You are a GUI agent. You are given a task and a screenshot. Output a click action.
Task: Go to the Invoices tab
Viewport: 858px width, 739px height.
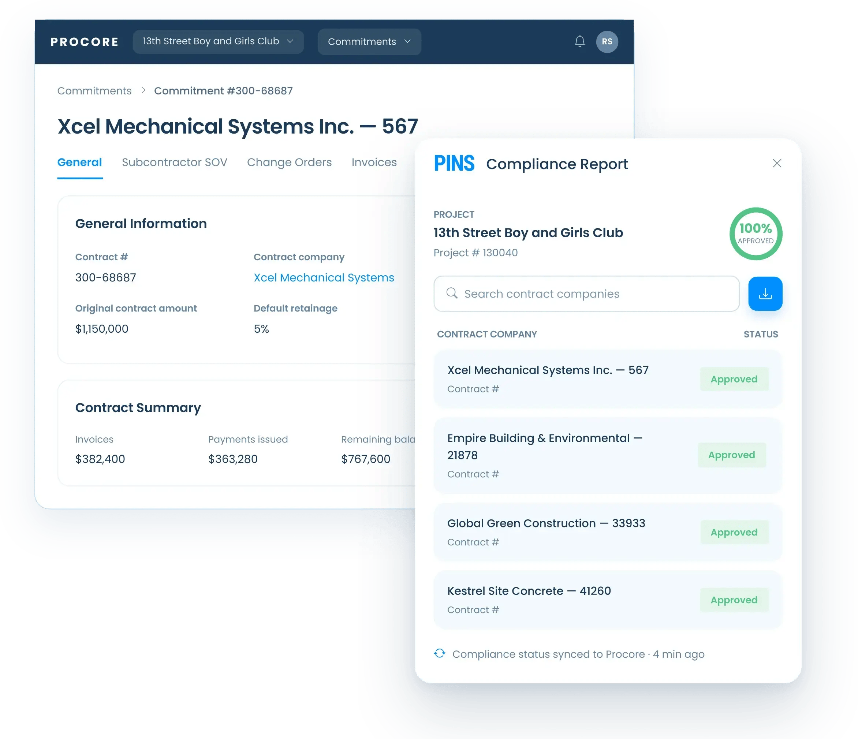(374, 162)
